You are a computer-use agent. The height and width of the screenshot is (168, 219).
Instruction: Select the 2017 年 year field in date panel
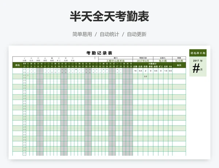pos(198,61)
